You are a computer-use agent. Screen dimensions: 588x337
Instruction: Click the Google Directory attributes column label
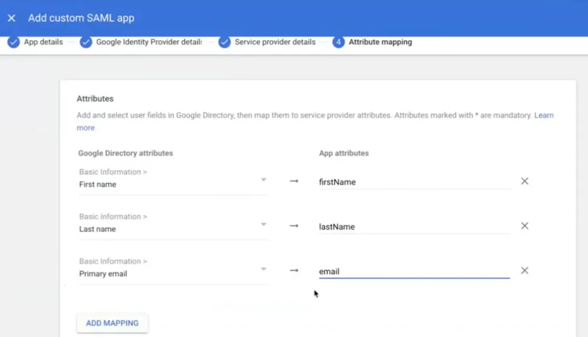point(125,153)
